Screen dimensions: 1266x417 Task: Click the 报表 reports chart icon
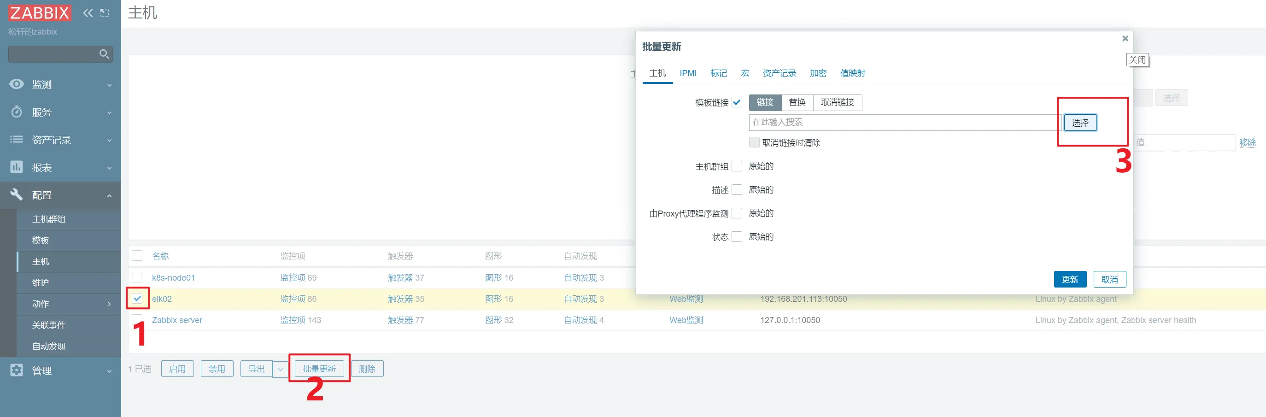(x=17, y=167)
